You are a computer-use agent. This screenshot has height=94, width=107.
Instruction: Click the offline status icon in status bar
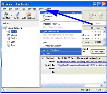[3, 90]
